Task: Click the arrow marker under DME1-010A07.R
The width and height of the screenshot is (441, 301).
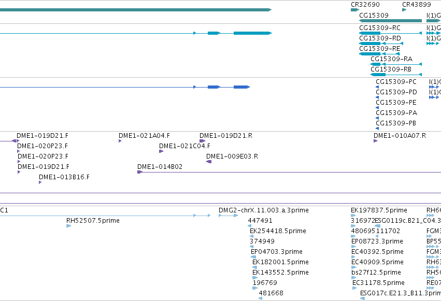Action: [376, 141]
